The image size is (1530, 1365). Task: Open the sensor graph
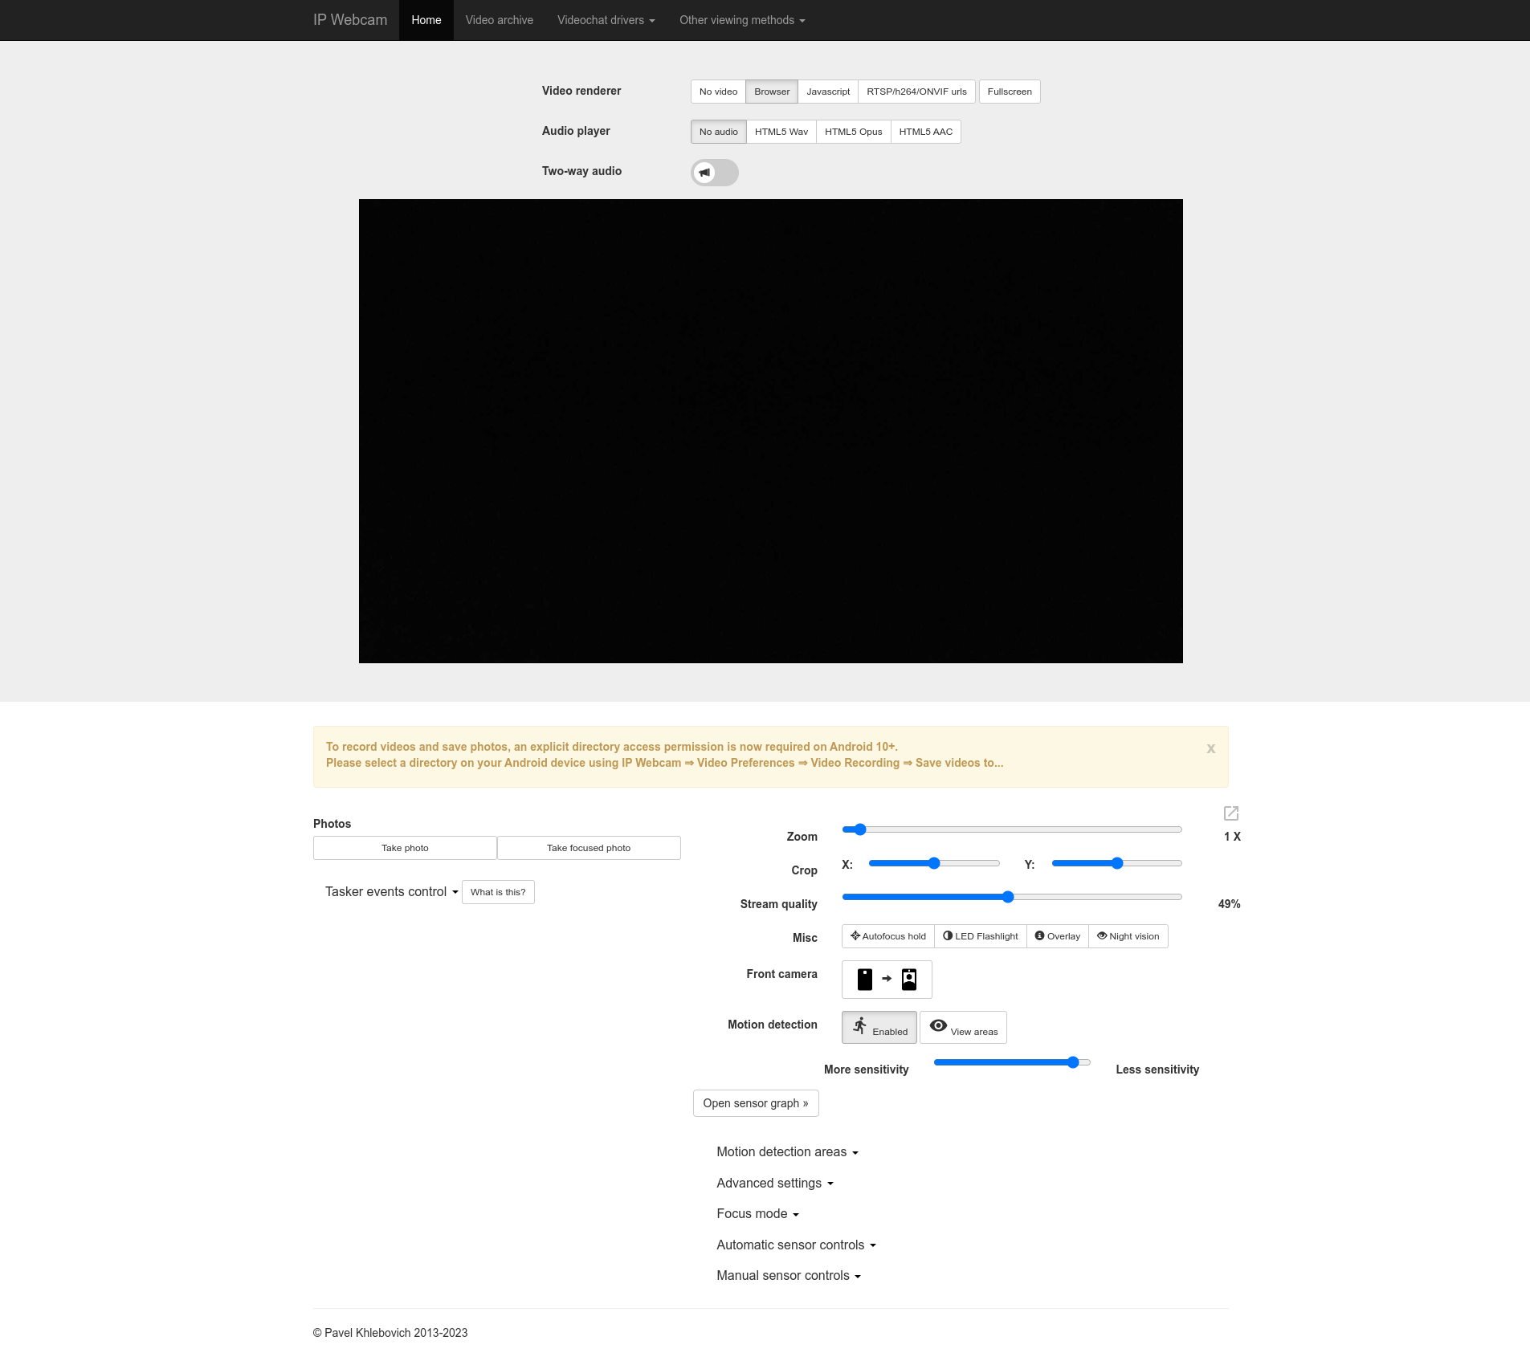point(755,1102)
